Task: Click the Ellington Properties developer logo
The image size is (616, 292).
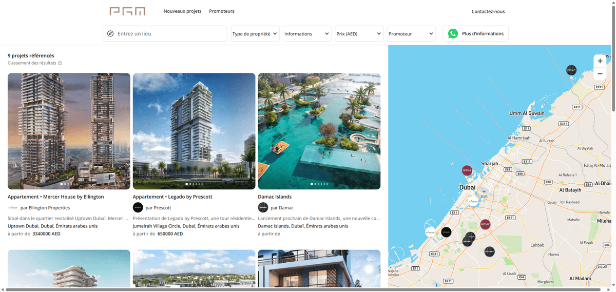Action: point(13,208)
